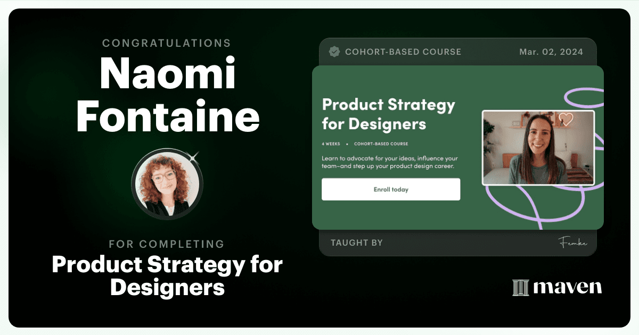639x335 pixels.
Task: Click the 4 WEEKS duration tag
Action: click(x=331, y=144)
